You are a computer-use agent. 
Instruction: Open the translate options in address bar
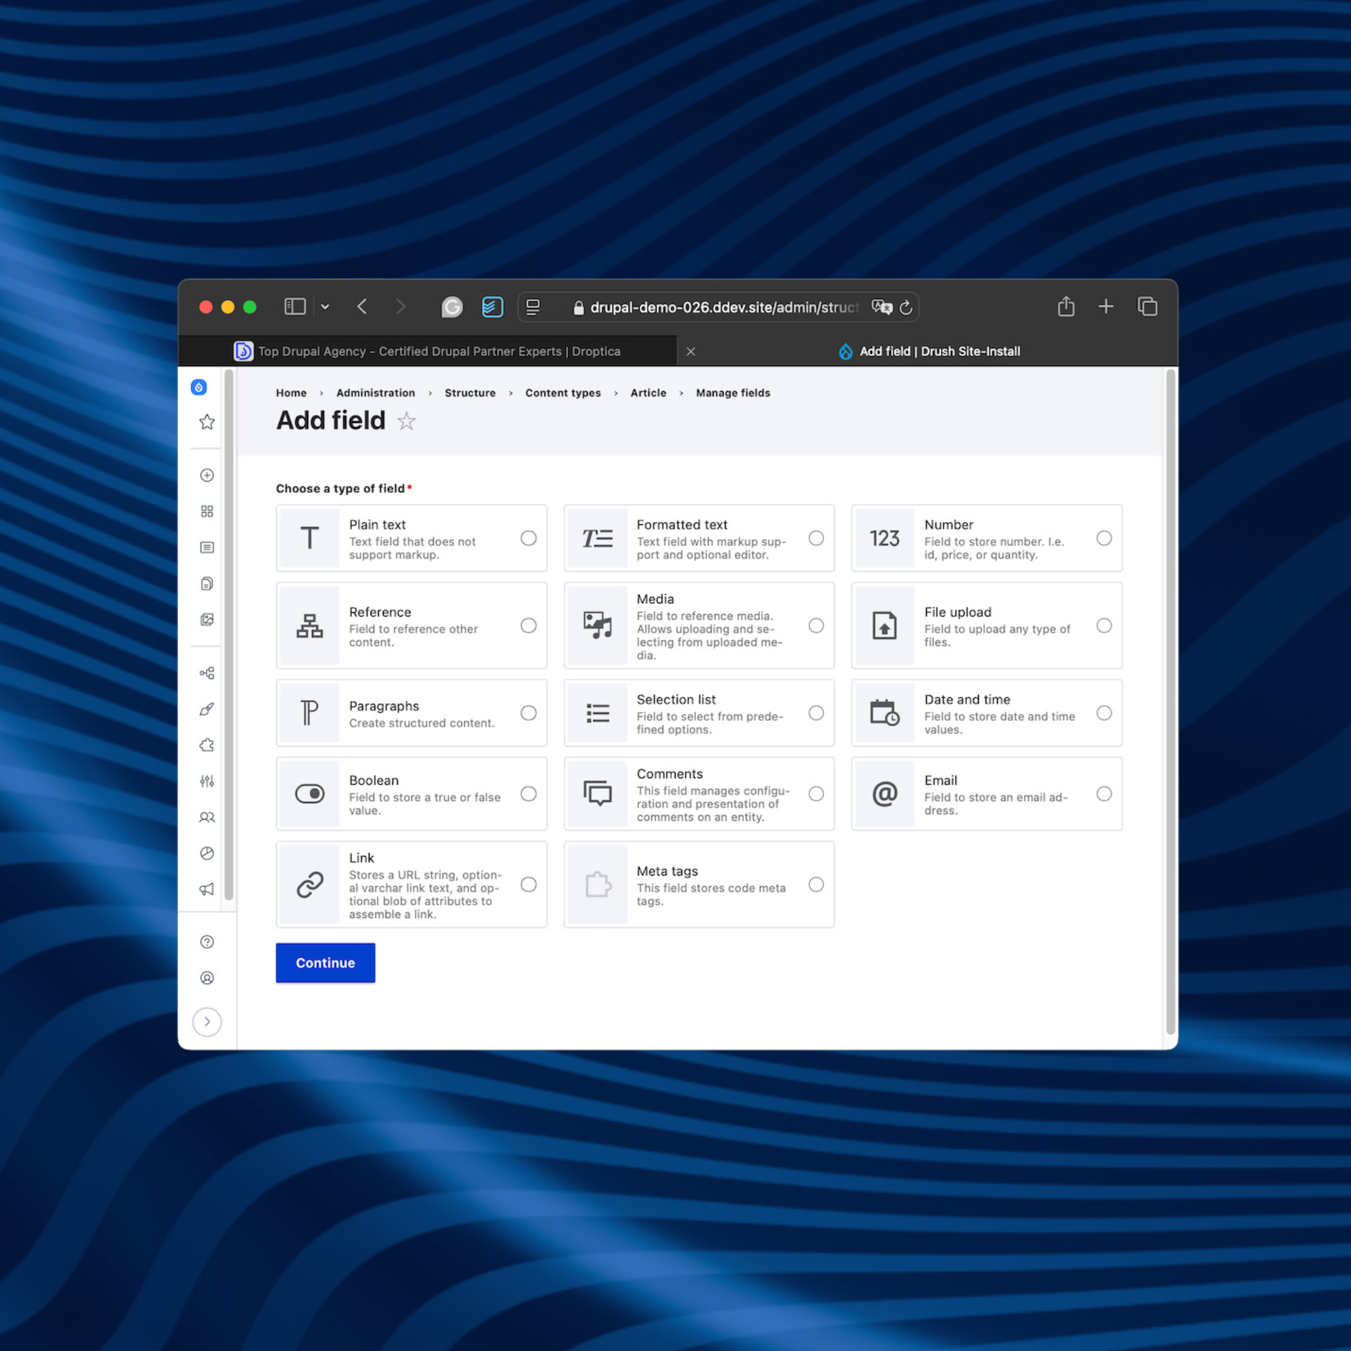(882, 307)
